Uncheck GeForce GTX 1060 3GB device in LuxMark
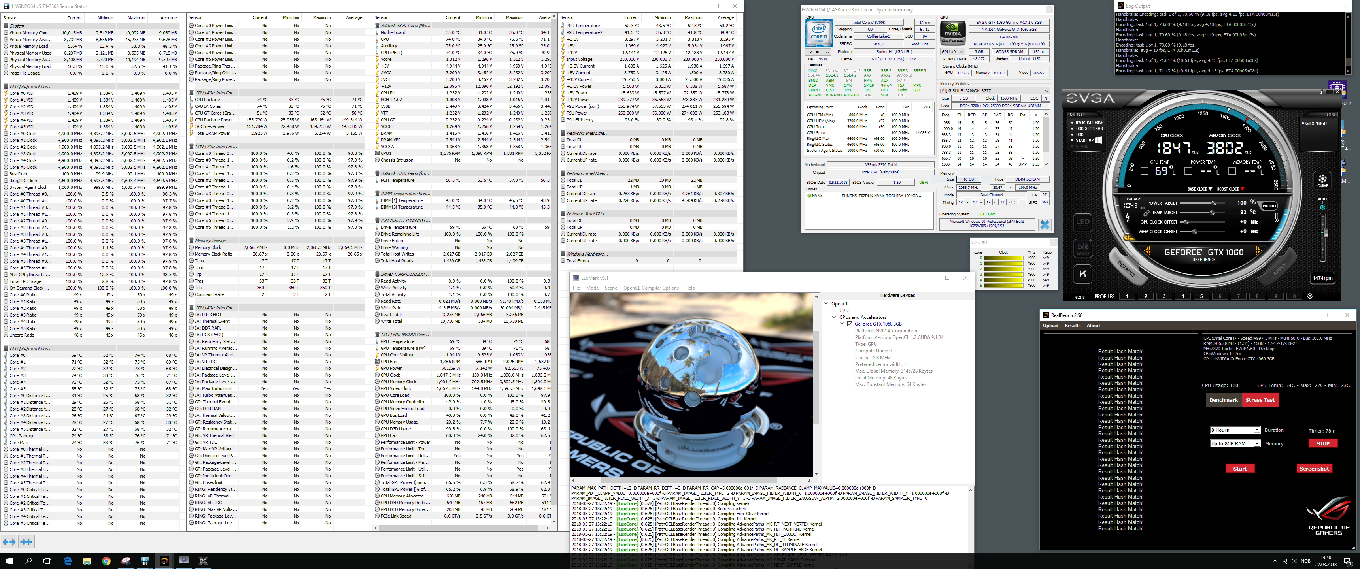 coord(850,324)
